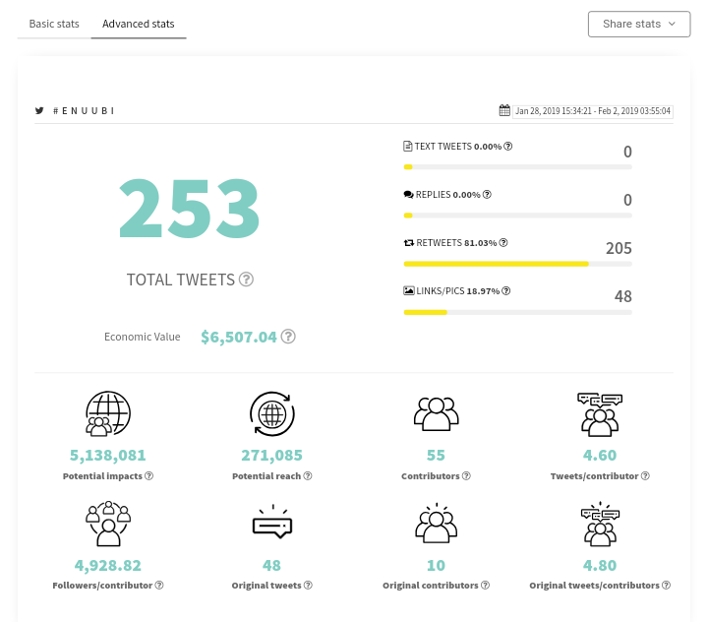Screen dimensions: 708x622
Task: Click help icon next to Text Tweets
Action: coord(508,146)
